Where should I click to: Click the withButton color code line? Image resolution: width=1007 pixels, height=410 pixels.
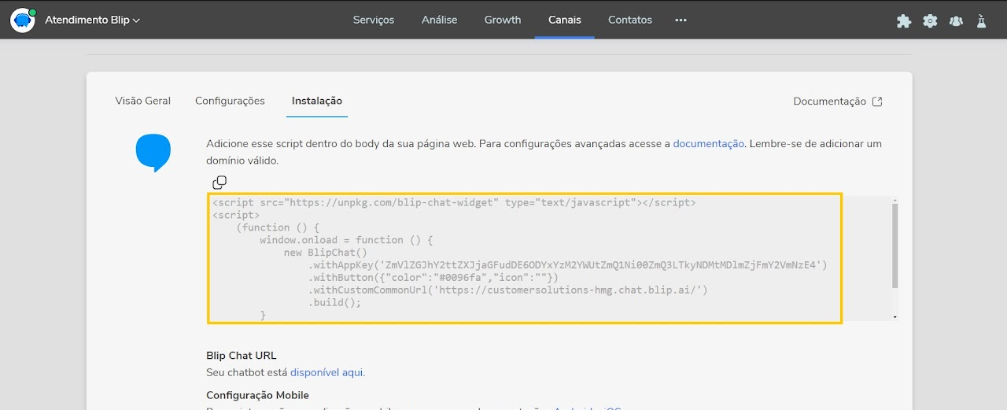click(433, 278)
